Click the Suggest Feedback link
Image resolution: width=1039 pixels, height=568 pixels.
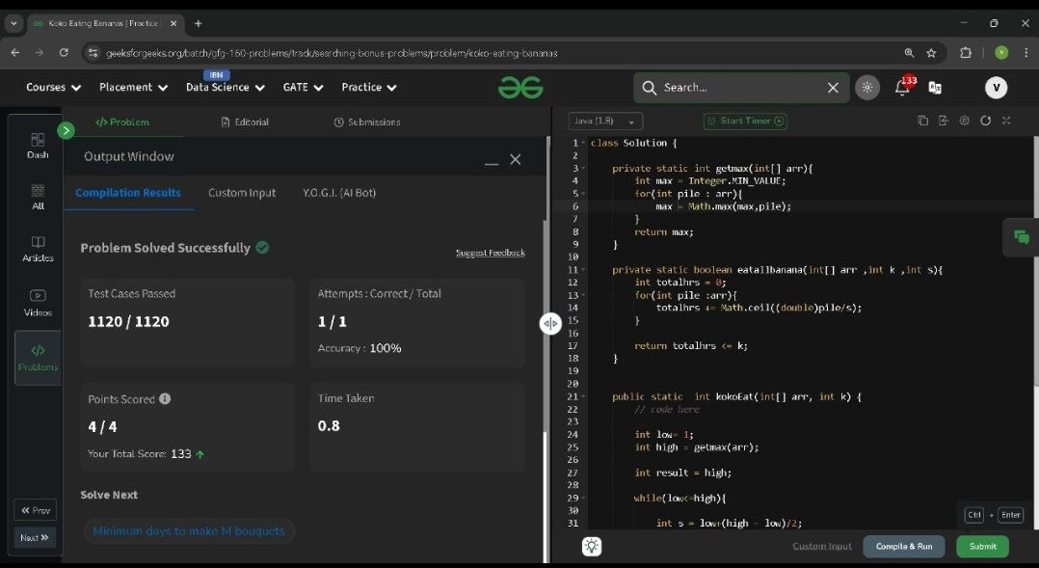(x=491, y=253)
